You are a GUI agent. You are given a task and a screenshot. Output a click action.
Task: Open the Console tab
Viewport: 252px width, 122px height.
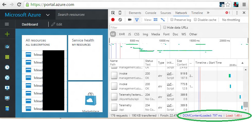[151, 13]
